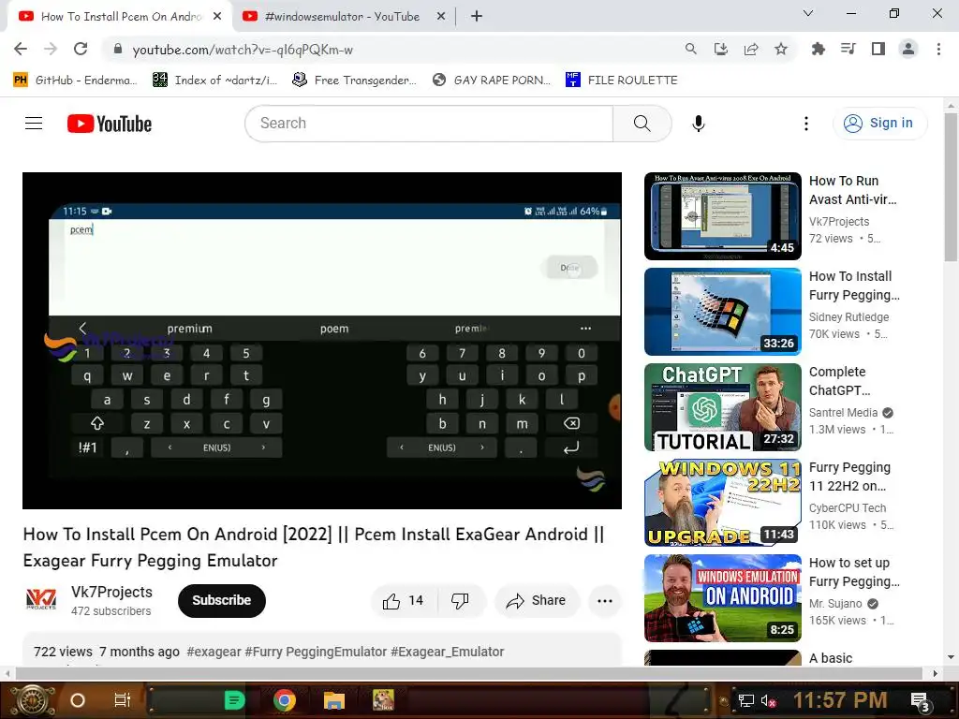The image size is (959, 719).
Task: Switch to the #windowsemulator YouTube tab
Action: pos(343,17)
